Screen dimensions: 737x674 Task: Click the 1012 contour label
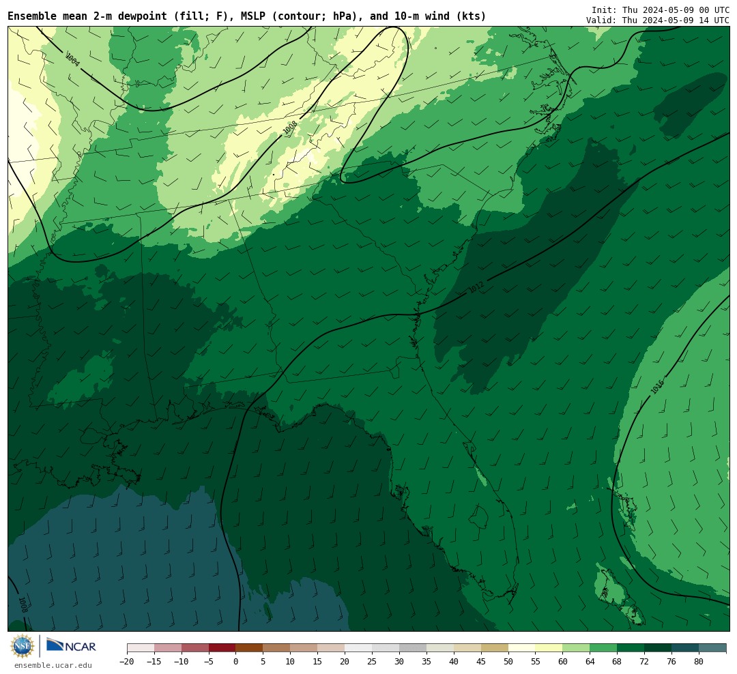tap(476, 287)
